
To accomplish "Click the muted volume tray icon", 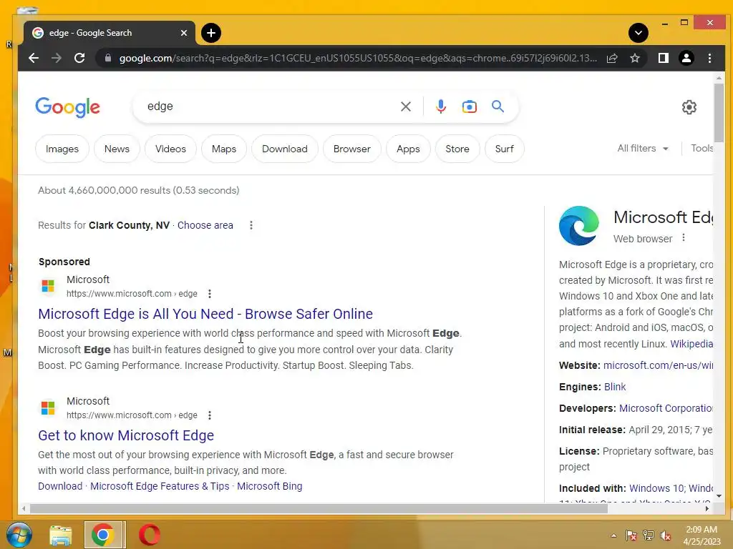I will [666, 536].
